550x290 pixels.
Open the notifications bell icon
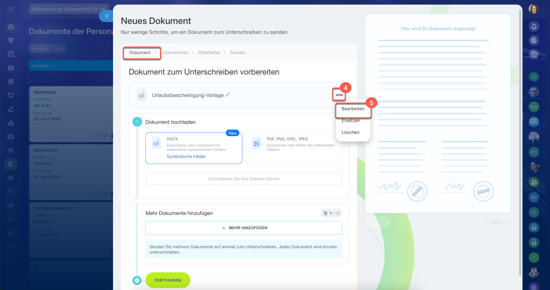534,27
